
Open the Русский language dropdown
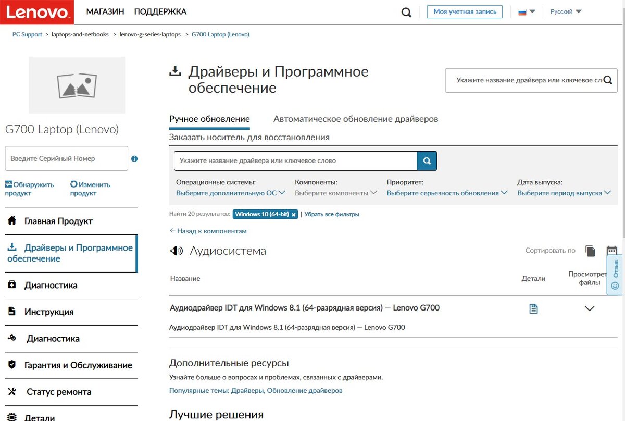point(566,11)
